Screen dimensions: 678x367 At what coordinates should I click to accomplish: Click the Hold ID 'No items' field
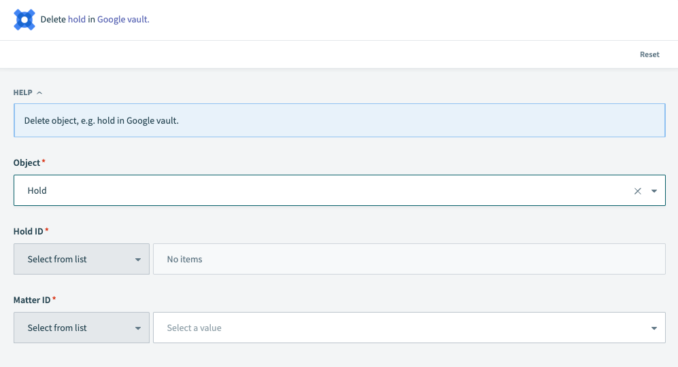[x=408, y=260]
